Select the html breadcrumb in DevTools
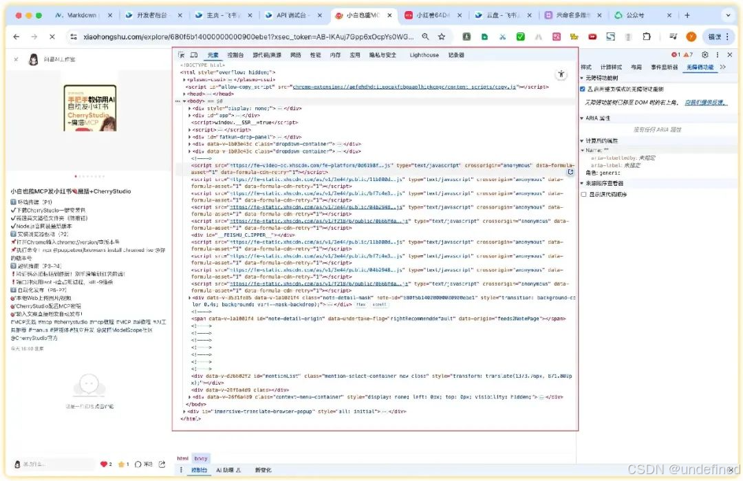 182,458
